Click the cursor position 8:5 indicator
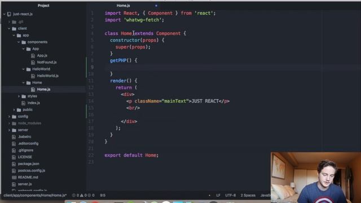This screenshot has height=203, width=361. click(103, 196)
